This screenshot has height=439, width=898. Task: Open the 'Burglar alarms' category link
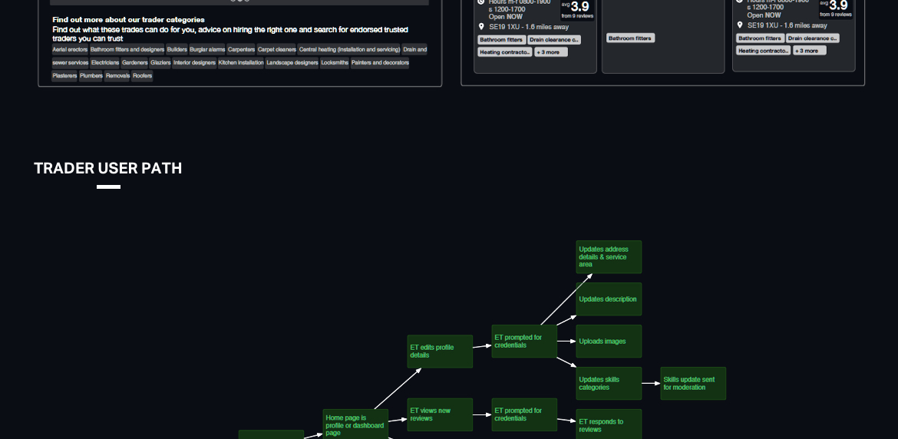tap(207, 49)
